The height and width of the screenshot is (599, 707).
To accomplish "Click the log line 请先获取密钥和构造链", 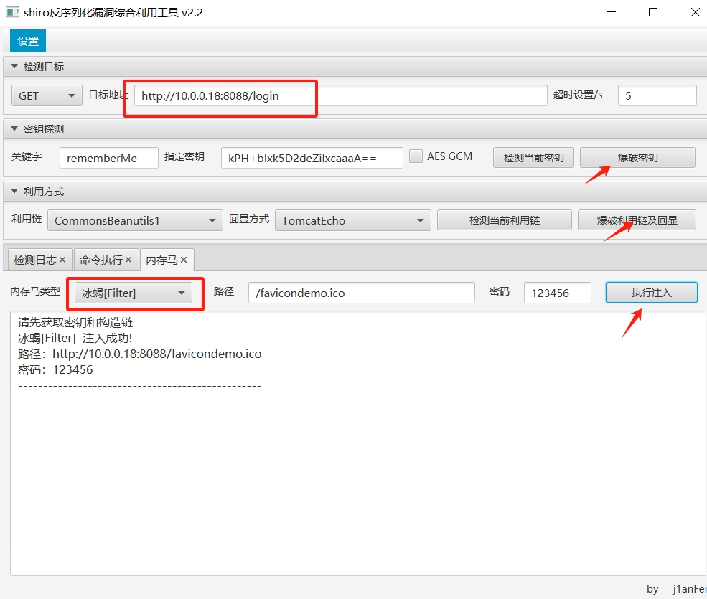I will click(x=75, y=322).
